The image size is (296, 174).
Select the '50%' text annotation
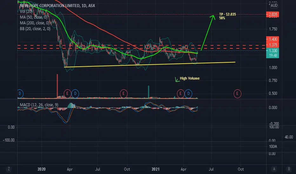coord(222,18)
